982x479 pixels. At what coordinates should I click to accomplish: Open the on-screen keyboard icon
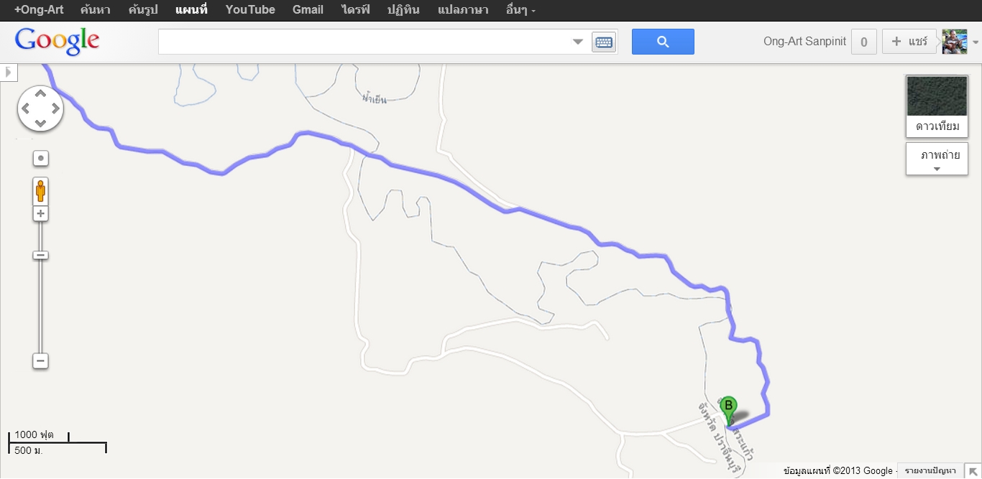tap(604, 42)
